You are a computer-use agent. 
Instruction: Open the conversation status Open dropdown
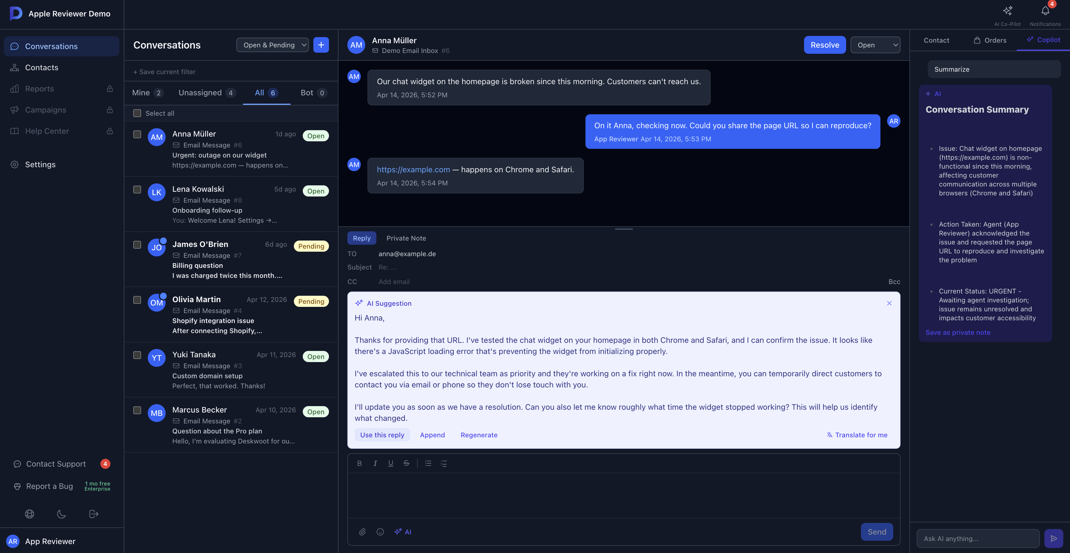[875, 45]
